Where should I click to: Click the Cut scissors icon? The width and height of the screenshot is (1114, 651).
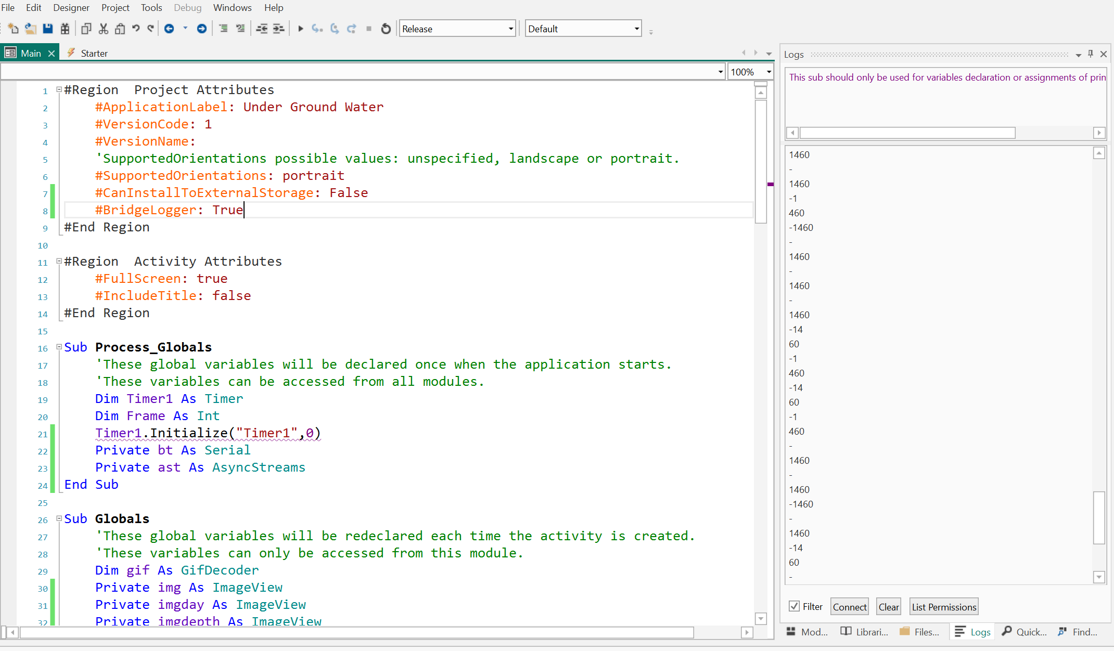point(104,29)
